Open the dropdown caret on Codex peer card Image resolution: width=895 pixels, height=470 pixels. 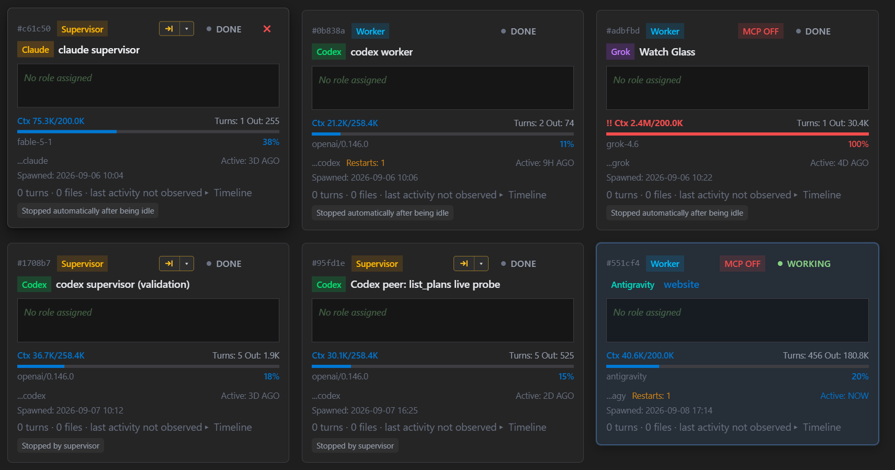[481, 263]
